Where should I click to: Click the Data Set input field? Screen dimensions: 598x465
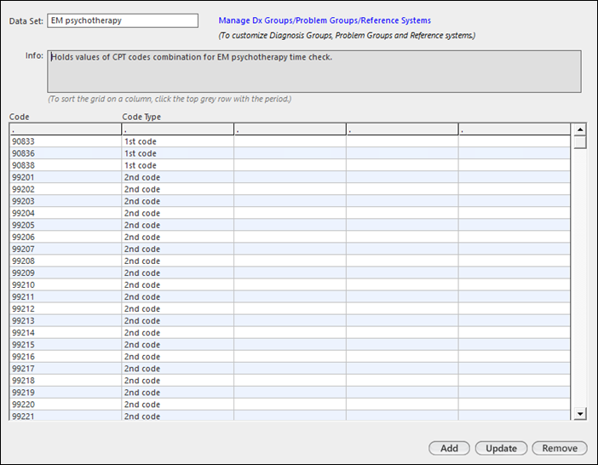tap(123, 20)
